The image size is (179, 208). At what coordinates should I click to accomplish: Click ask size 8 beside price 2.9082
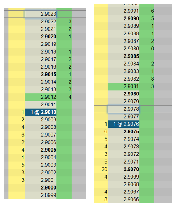153,79
